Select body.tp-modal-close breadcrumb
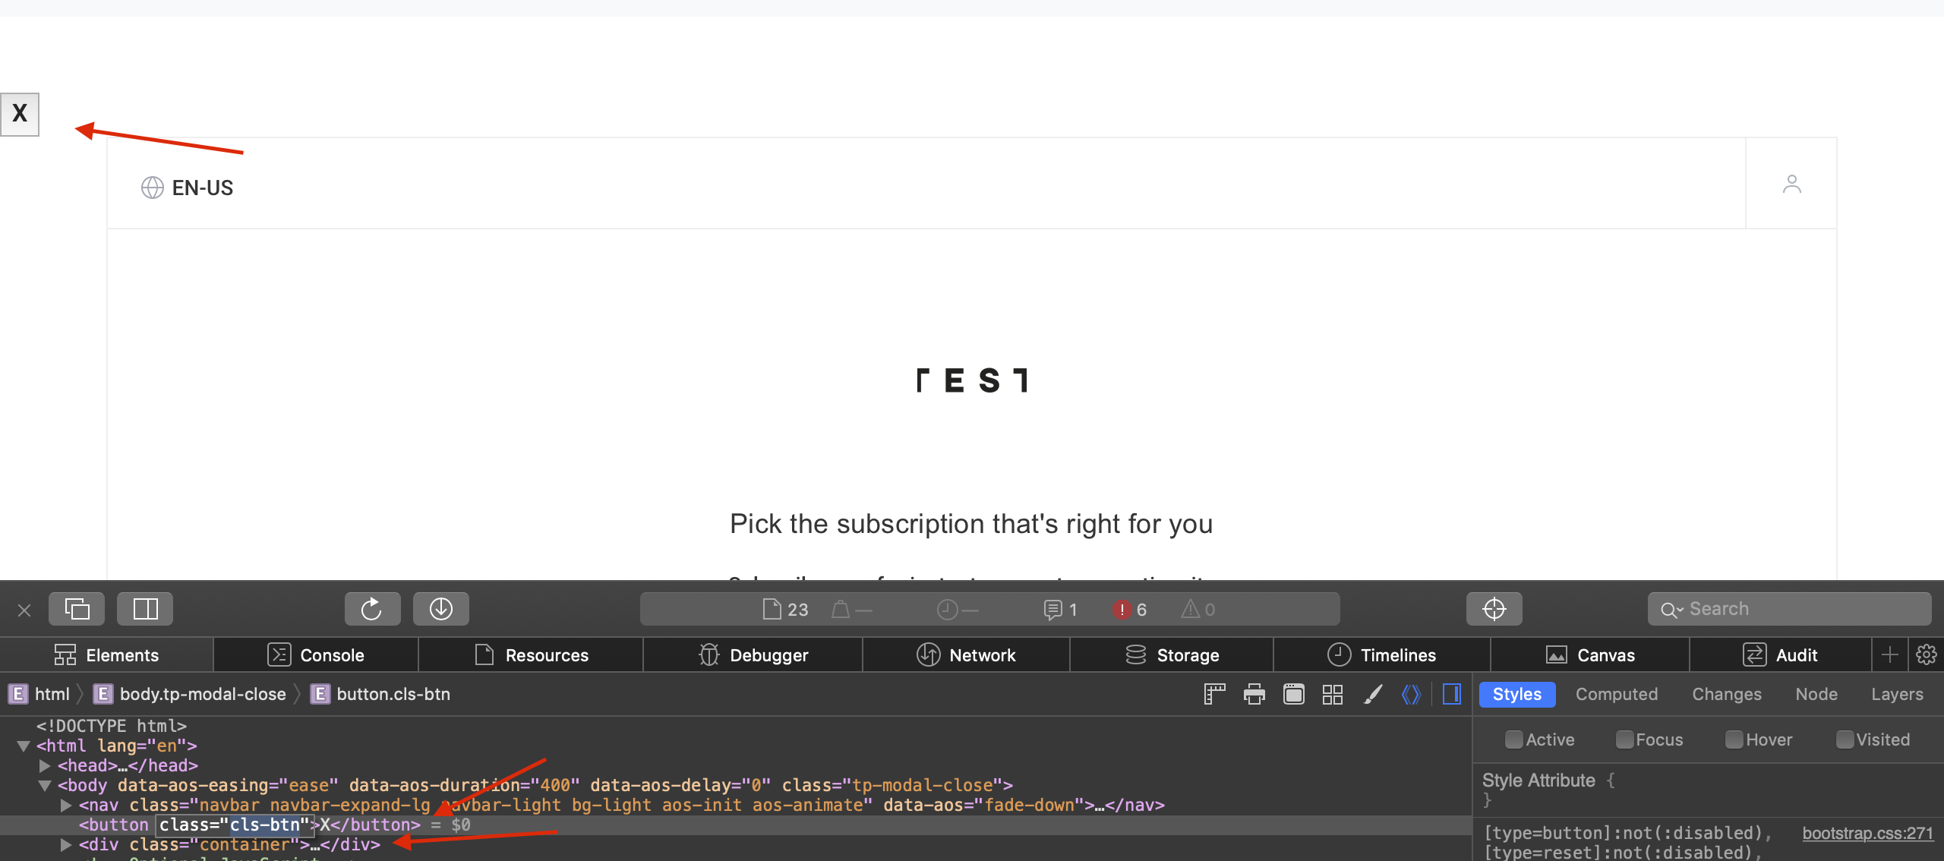Image resolution: width=1944 pixels, height=861 pixels. [190, 694]
